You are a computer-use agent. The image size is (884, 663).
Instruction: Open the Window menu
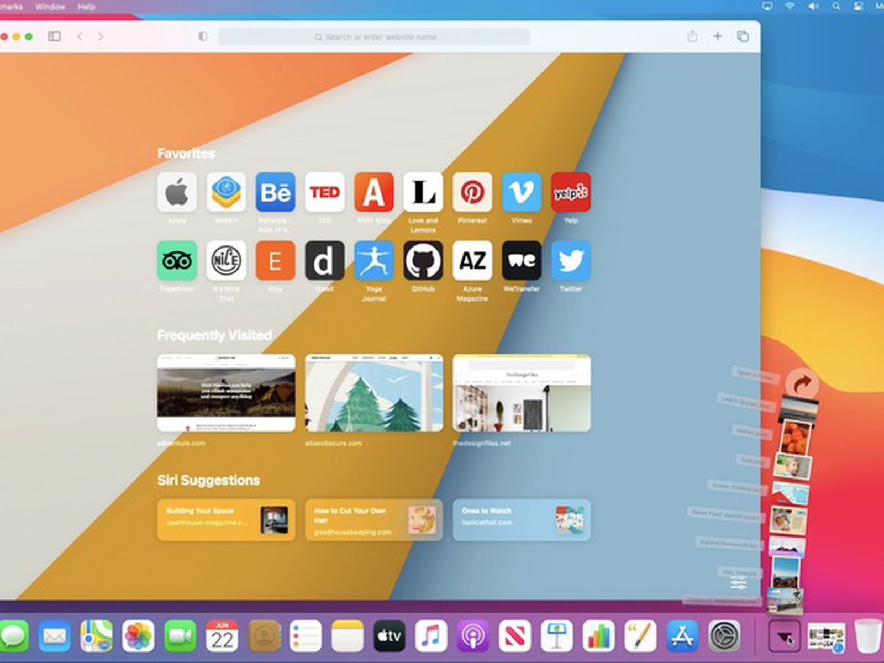tap(50, 7)
